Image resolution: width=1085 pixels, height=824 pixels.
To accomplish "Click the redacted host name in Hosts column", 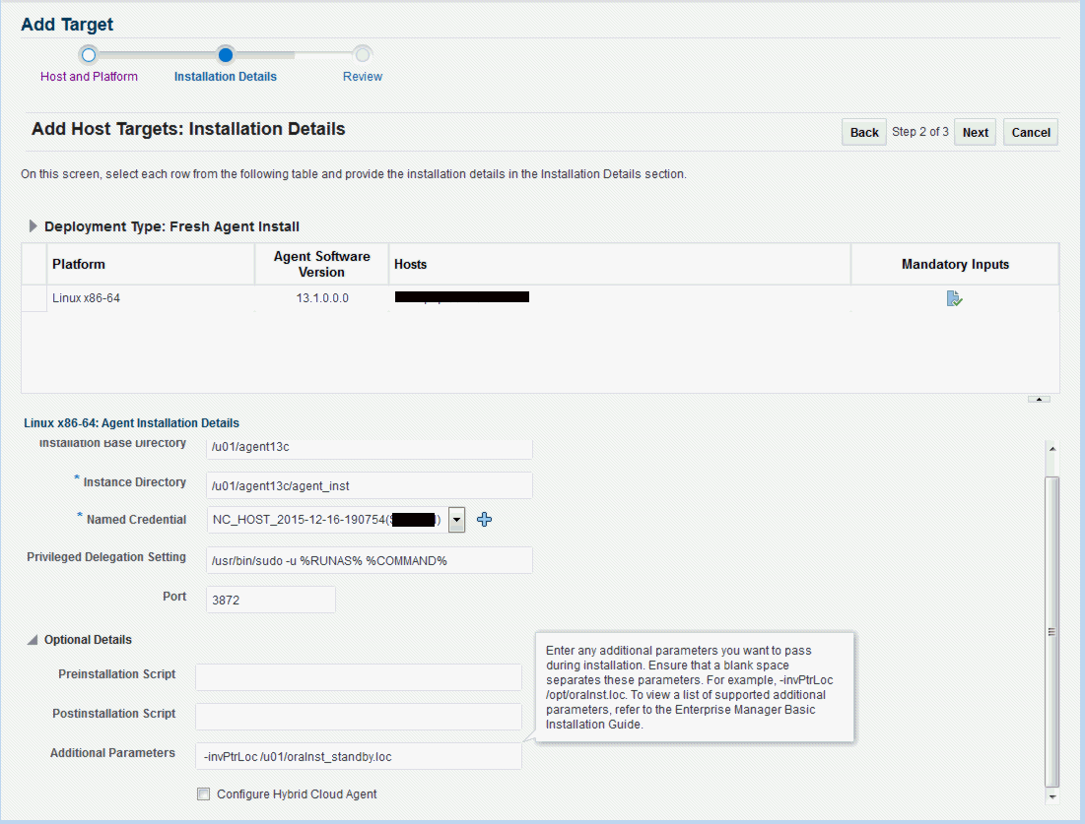I will [x=461, y=297].
